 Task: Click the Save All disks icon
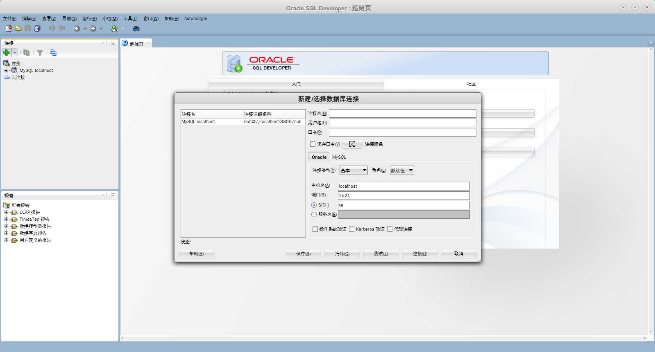coord(37,28)
